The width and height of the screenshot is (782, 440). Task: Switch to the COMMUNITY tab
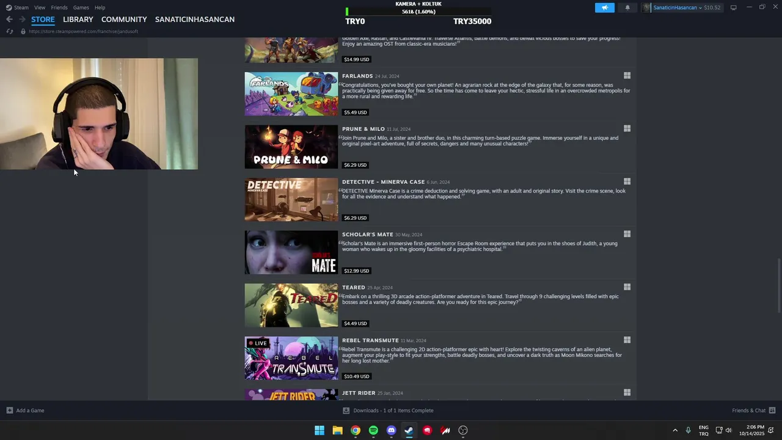pyautogui.click(x=124, y=20)
